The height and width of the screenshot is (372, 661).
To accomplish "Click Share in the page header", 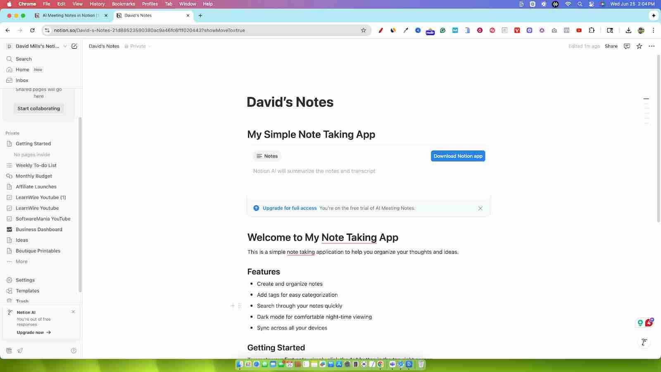I will pyautogui.click(x=611, y=46).
